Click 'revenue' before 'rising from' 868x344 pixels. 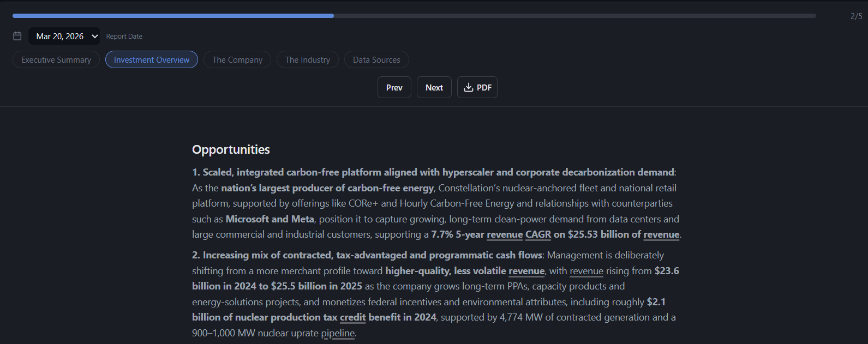coord(586,271)
